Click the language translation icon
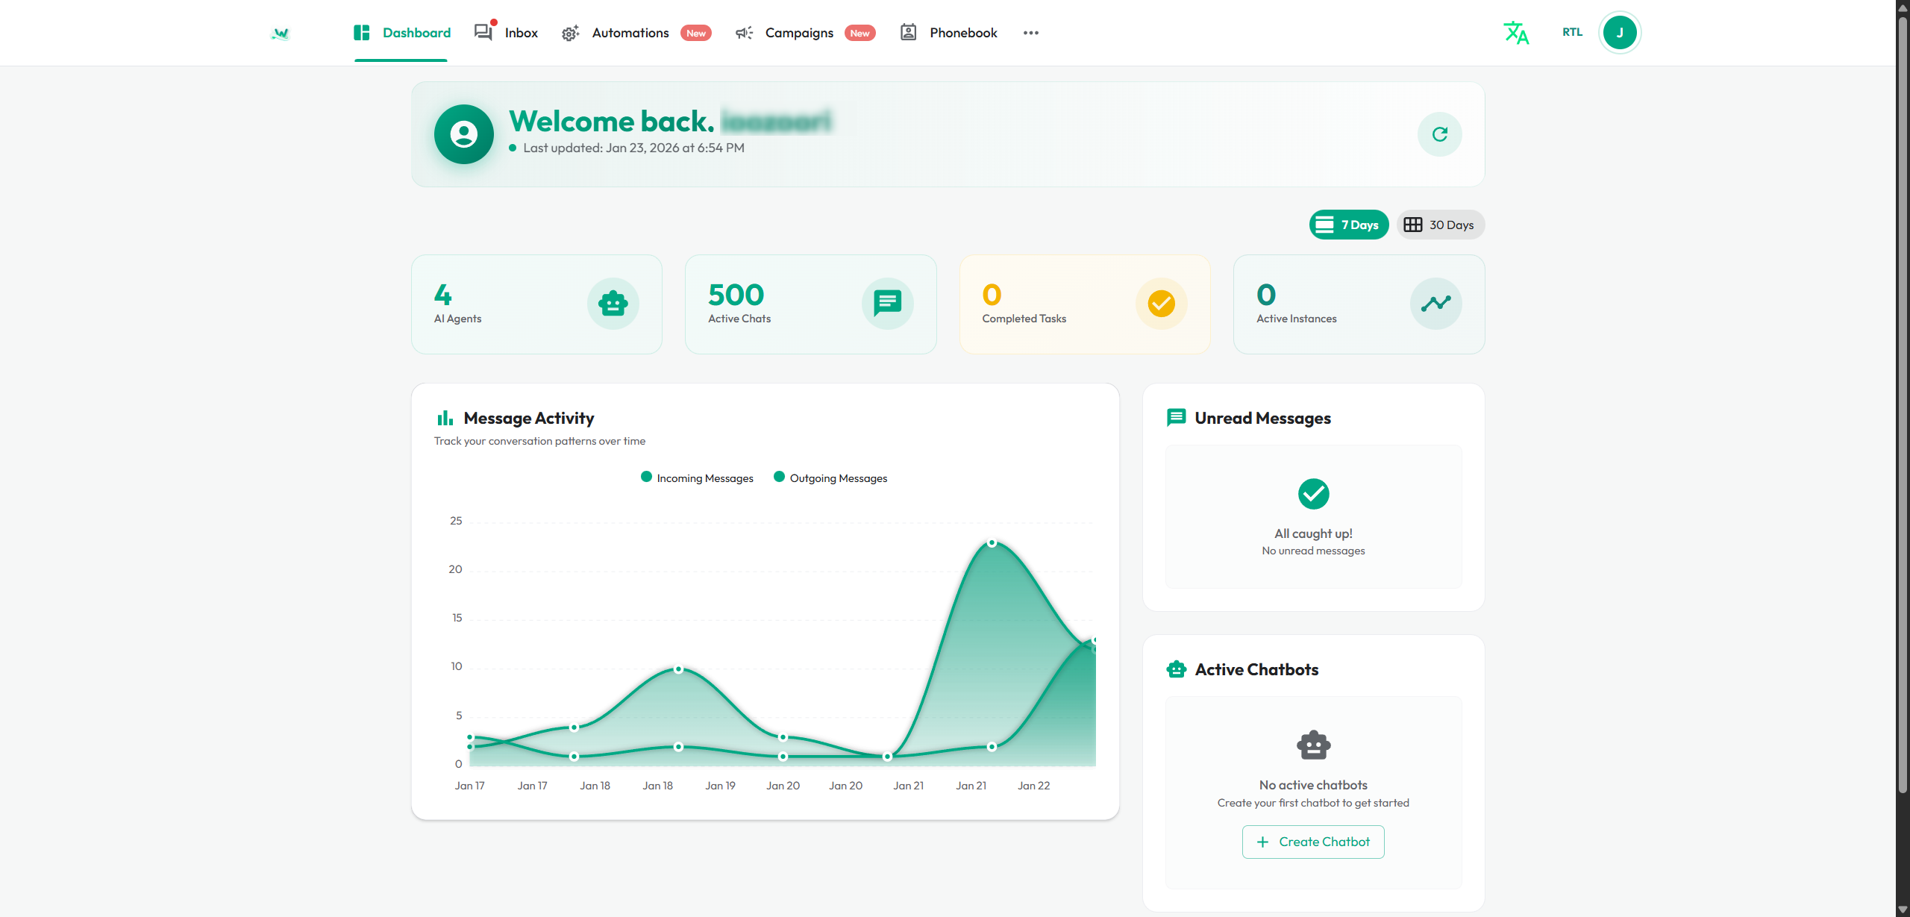The width and height of the screenshot is (1910, 917). [x=1516, y=33]
